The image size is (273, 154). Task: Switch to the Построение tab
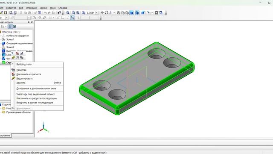6,136
